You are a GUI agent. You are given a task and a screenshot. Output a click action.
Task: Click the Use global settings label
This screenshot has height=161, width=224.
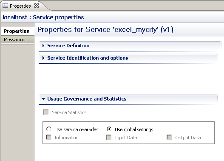(x=134, y=129)
